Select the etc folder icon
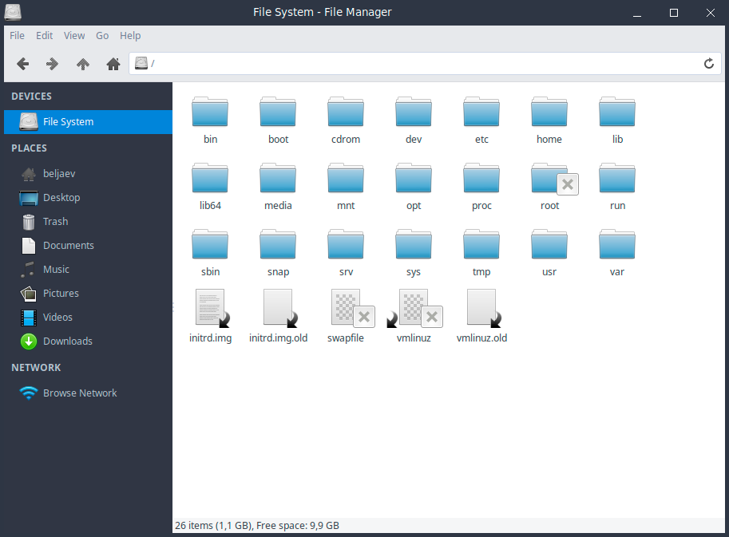This screenshot has width=729, height=537. pyautogui.click(x=481, y=112)
